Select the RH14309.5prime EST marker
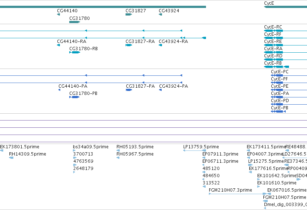 (x=11, y=158)
